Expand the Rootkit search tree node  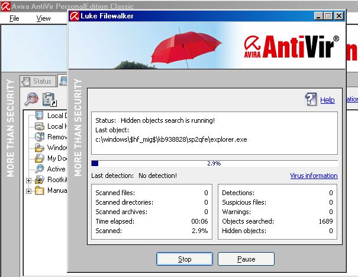coord(28,180)
